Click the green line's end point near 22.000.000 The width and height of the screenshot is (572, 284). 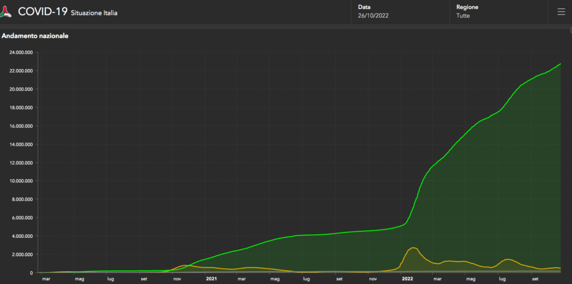(x=560, y=64)
